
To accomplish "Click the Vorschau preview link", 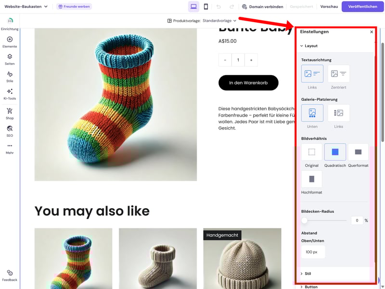I will [329, 7].
